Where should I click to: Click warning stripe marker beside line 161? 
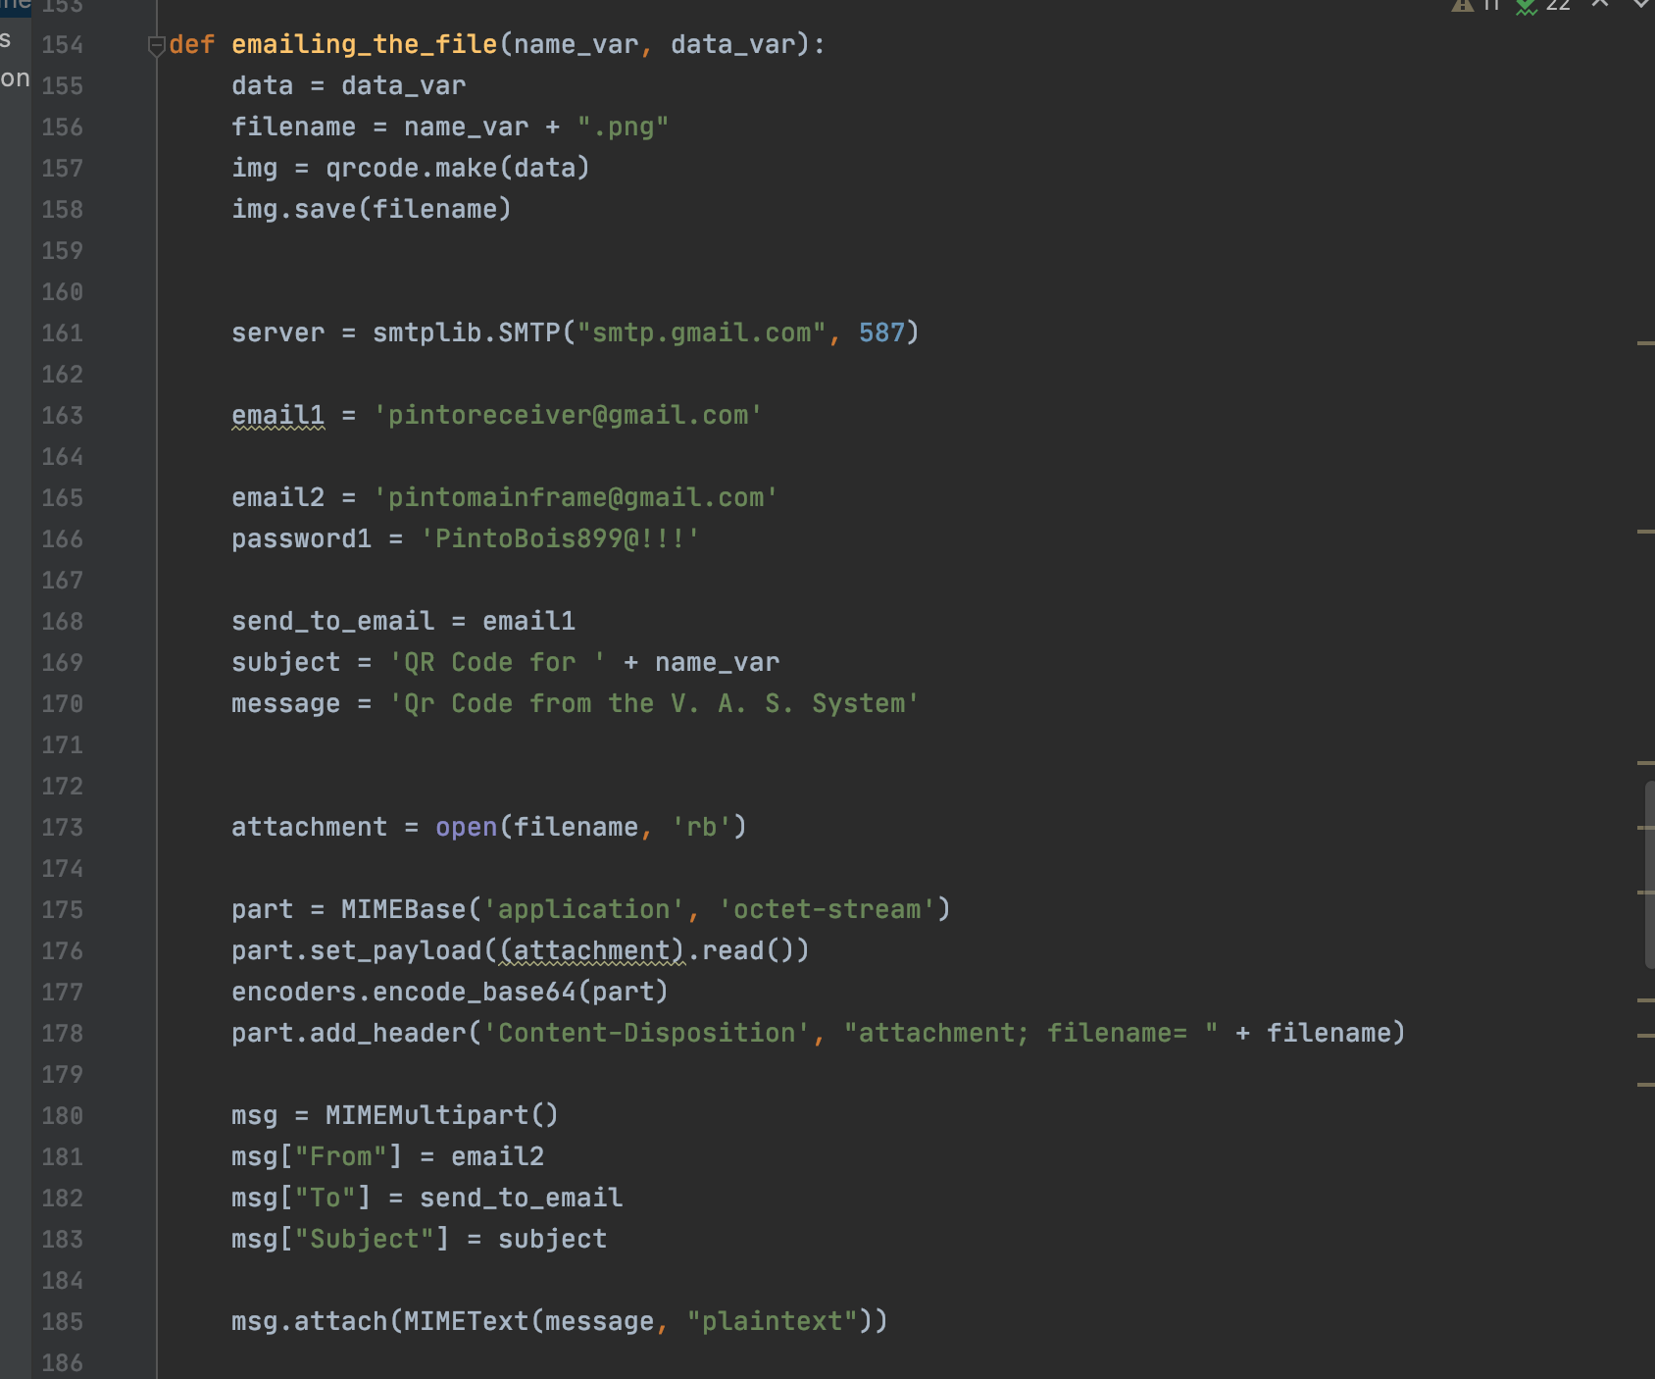(x=1645, y=343)
